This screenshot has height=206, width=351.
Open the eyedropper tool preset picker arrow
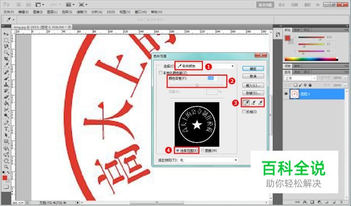coord(14,20)
